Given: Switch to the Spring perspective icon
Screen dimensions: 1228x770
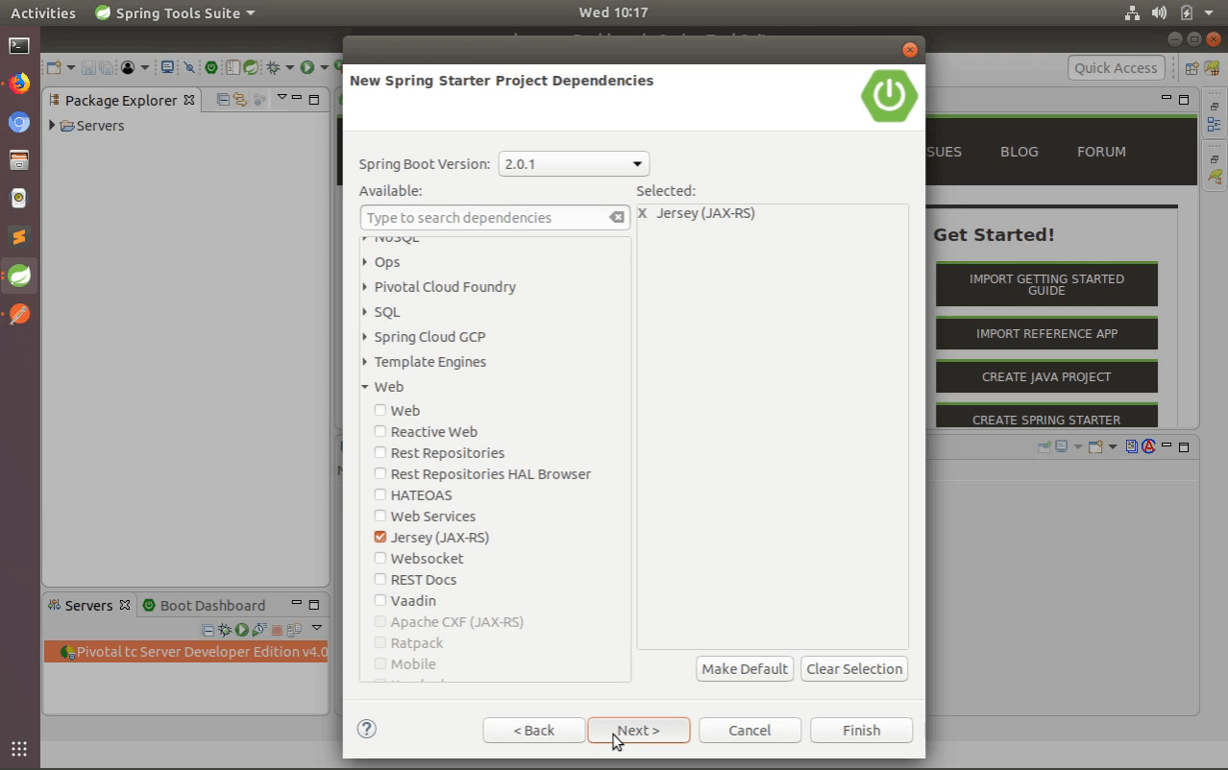Looking at the screenshot, I should pos(1215,68).
